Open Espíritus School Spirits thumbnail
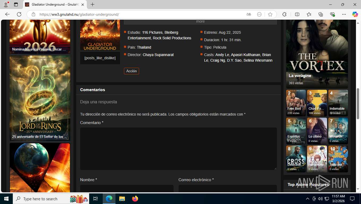 [296, 131]
